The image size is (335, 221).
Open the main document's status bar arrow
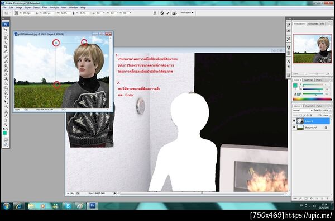click(114, 193)
